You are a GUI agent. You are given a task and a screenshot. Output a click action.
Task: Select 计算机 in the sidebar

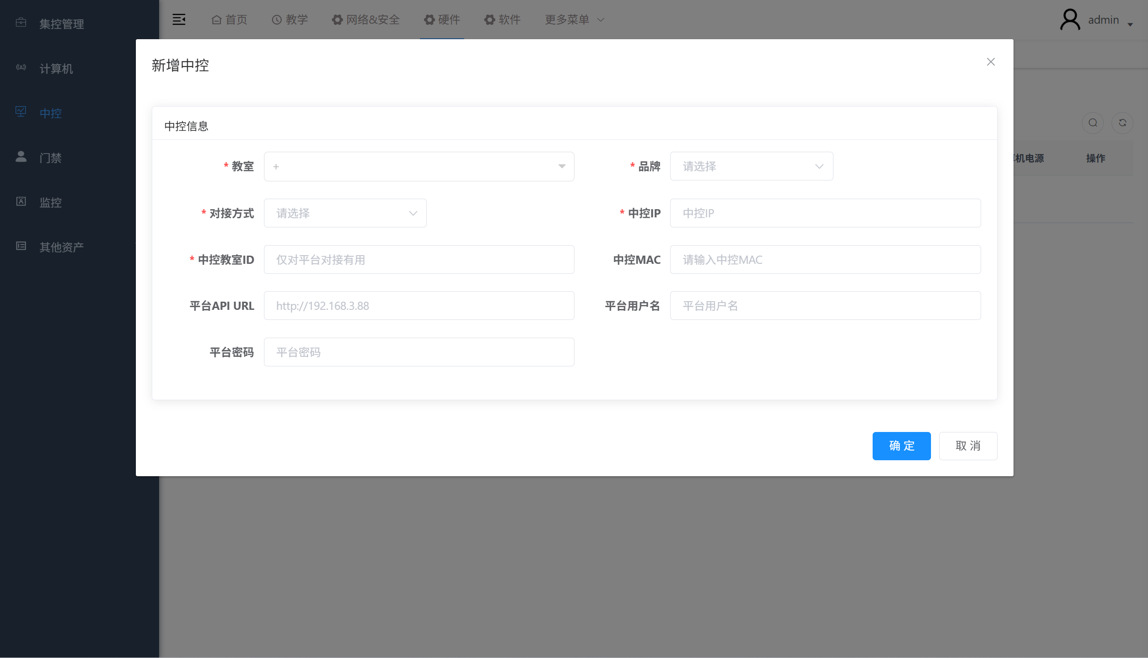[x=56, y=68]
